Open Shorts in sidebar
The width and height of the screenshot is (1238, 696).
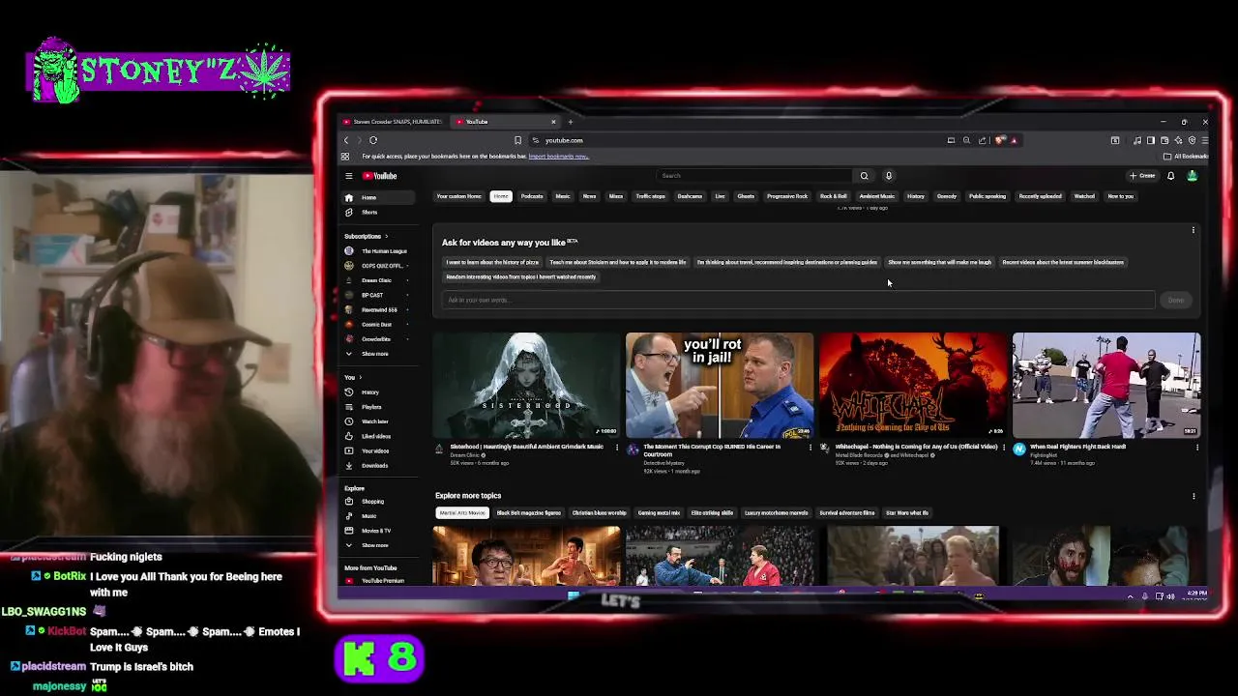[377, 212]
